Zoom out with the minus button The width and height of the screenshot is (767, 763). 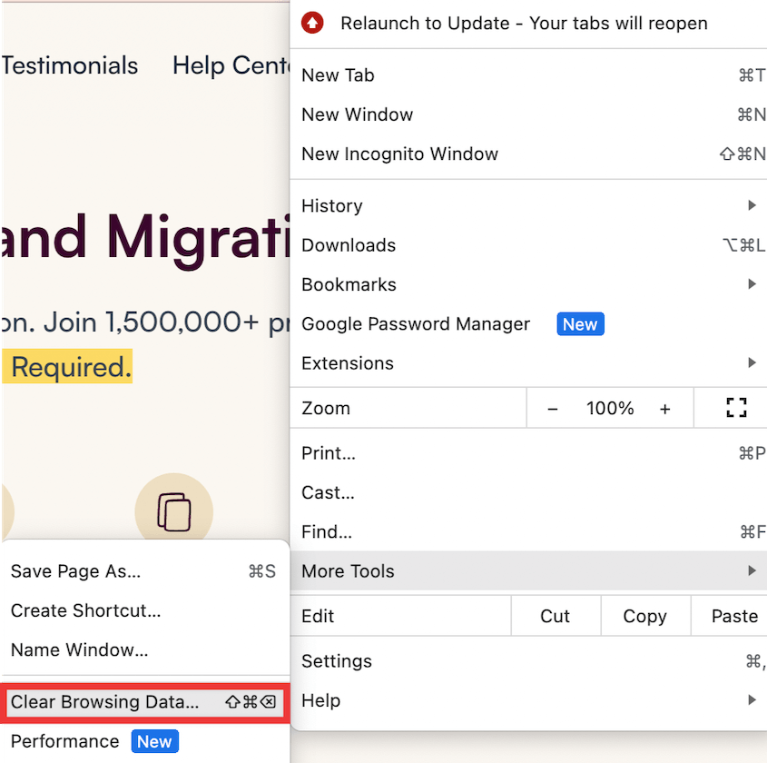coord(552,409)
